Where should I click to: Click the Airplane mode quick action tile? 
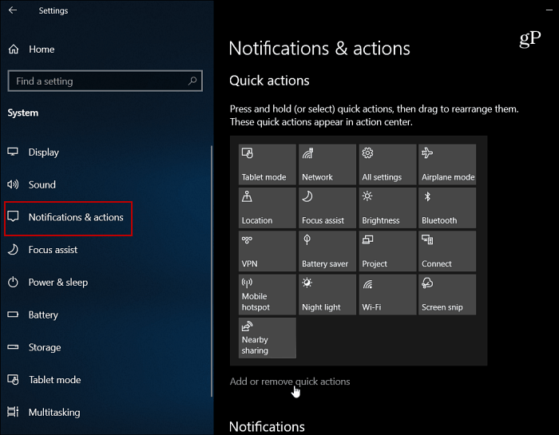pyautogui.click(x=447, y=164)
